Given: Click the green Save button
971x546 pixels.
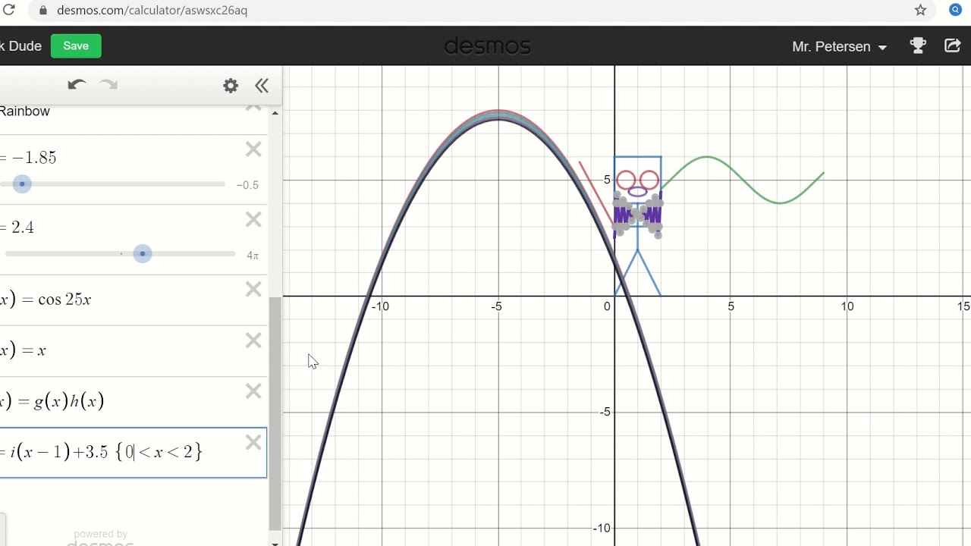Looking at the screenshot, I should [76, 46].
